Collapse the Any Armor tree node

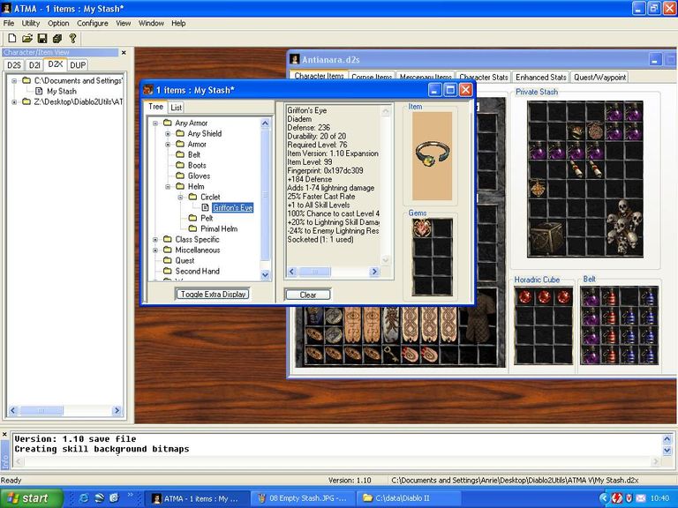pos(155,123)
